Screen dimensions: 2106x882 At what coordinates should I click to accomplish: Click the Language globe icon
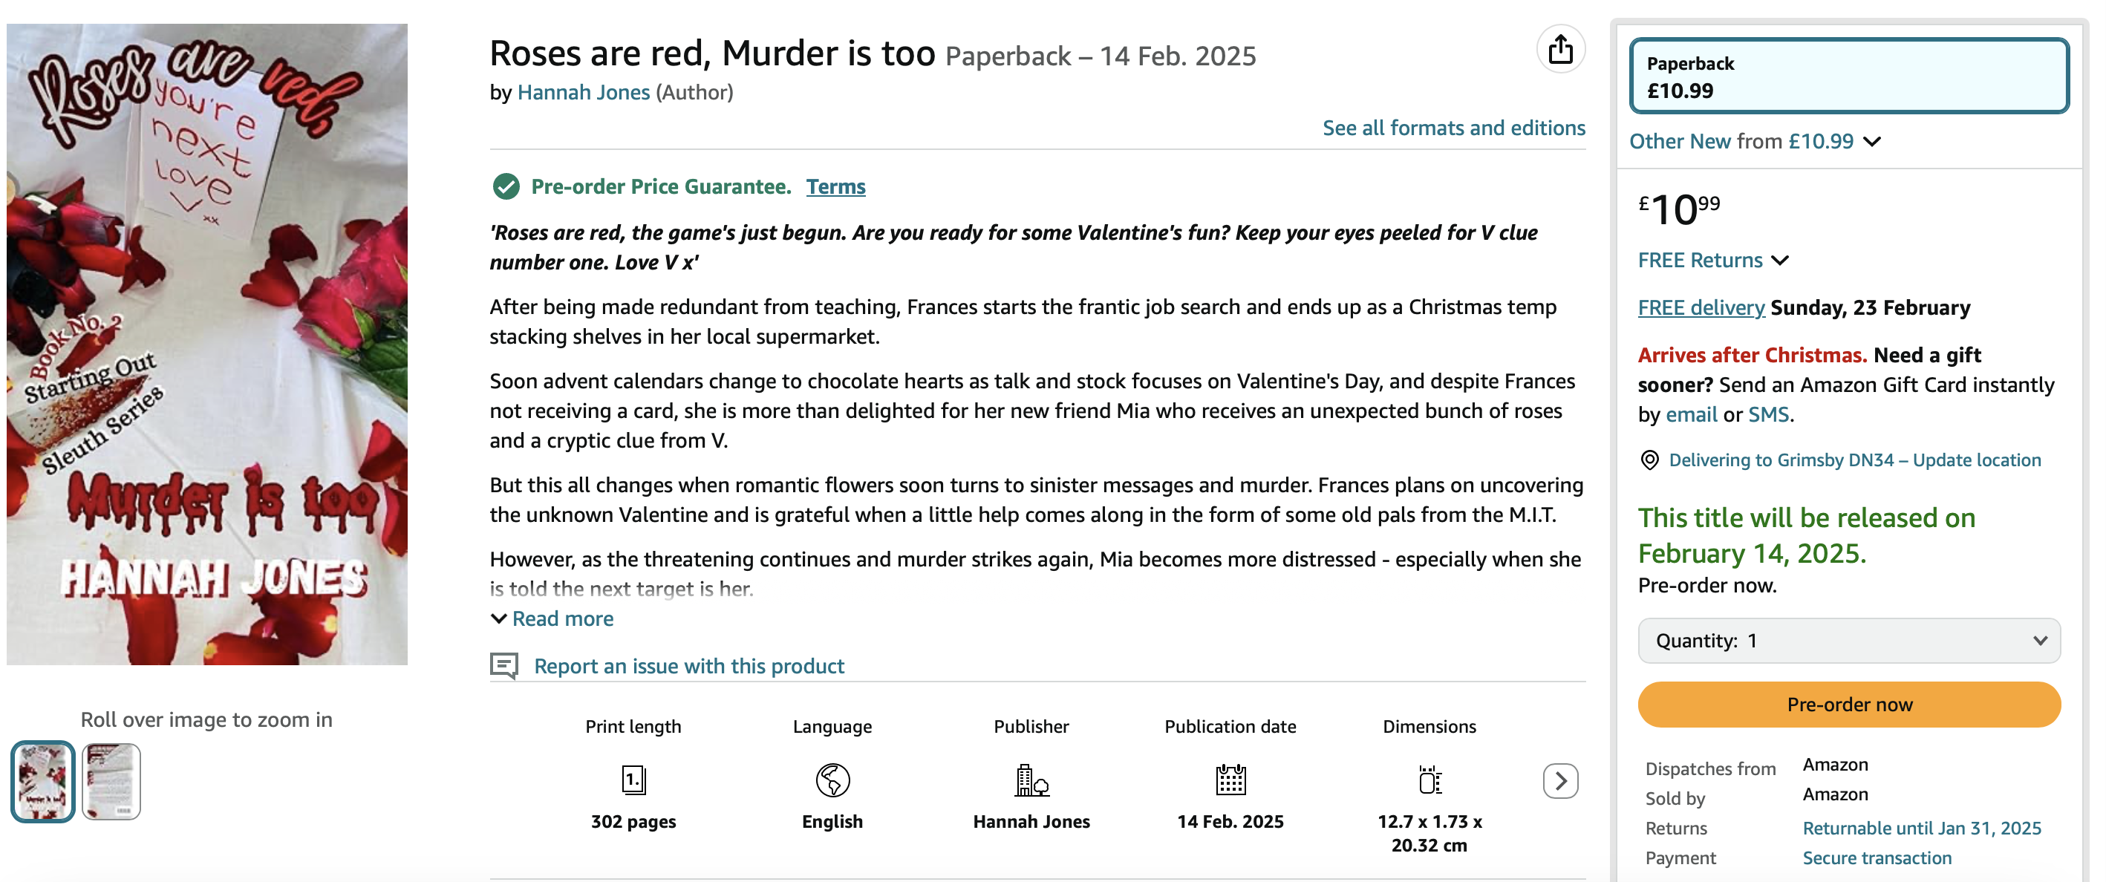[x=832, y=780]
